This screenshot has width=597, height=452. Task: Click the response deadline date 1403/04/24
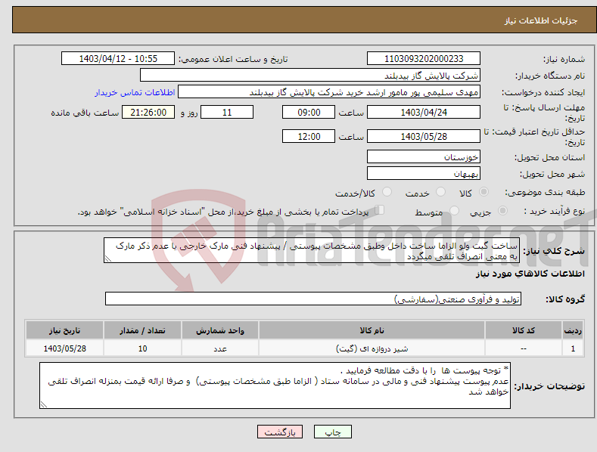tap(424, 112)
